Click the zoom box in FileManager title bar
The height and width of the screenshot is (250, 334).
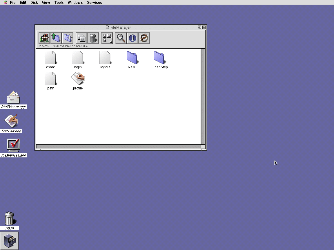(x=199, y=27)
